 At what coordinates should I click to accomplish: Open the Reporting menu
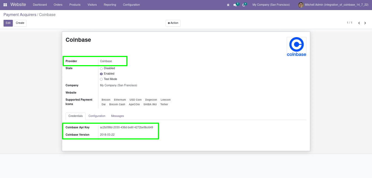[110, 5]
